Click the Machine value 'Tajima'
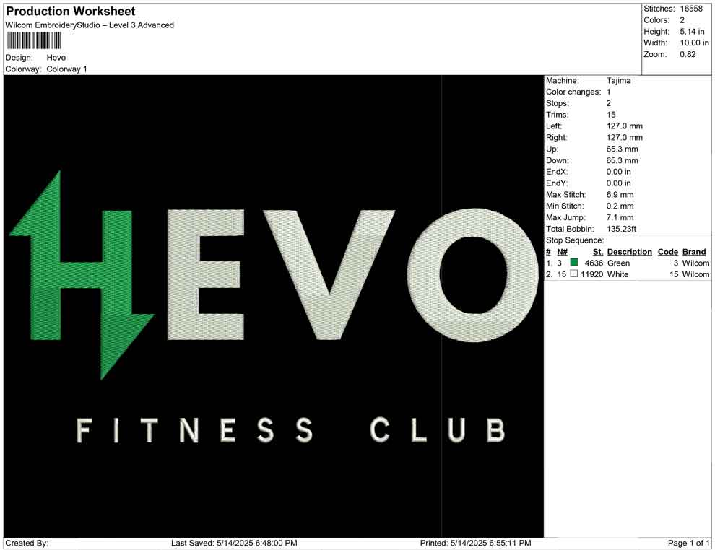Screen dimensions: 715x550 click(x=619, y=81)
